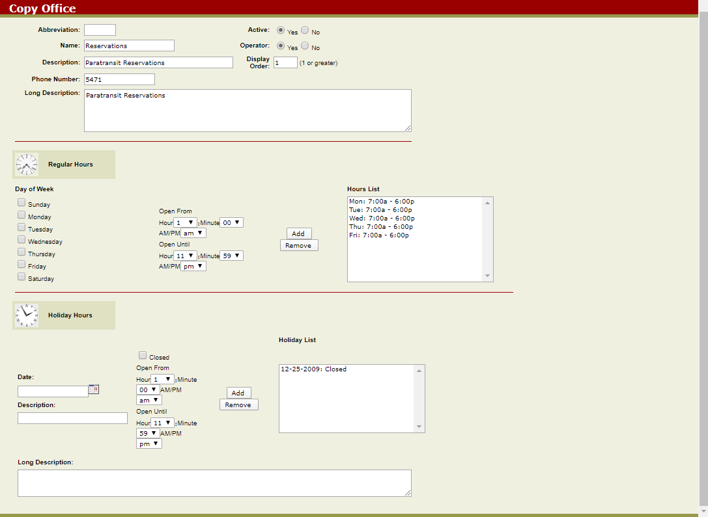Open the Open From Hour dropdown
Viewport: 708px width, 517px height.
(x=186, y=222)
